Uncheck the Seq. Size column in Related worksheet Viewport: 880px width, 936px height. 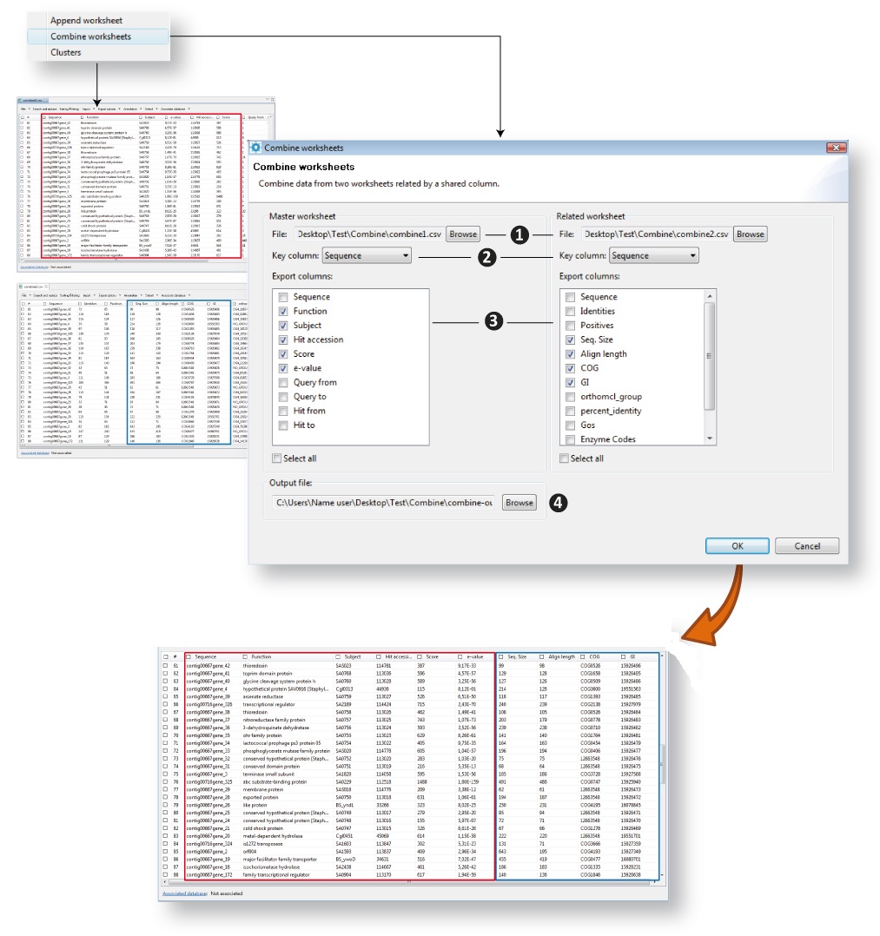(570, 339)
